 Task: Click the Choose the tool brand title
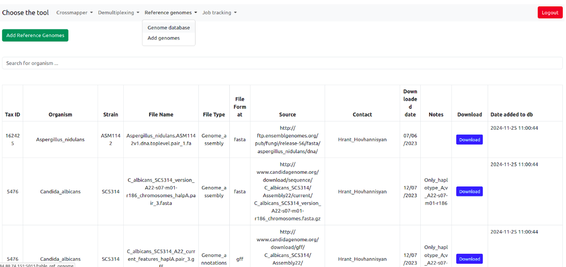[25, 13]
